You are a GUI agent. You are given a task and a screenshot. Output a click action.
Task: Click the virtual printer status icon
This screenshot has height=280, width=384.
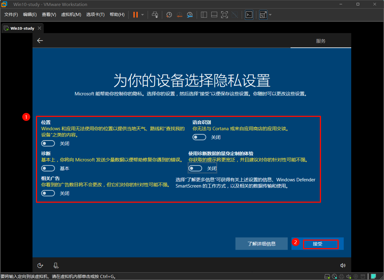click(x=341, y=276)
